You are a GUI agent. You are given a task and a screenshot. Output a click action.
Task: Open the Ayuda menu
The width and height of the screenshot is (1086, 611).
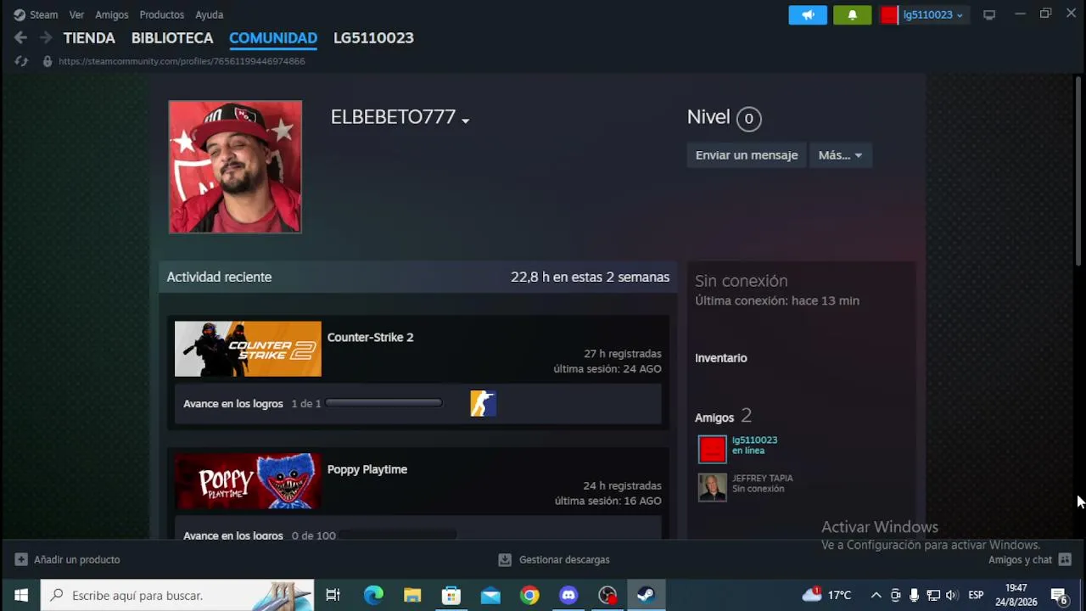(x=209, y=14)
